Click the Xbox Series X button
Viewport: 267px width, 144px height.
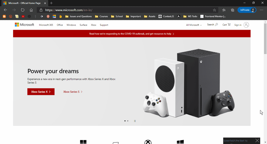tap(41, 92)
